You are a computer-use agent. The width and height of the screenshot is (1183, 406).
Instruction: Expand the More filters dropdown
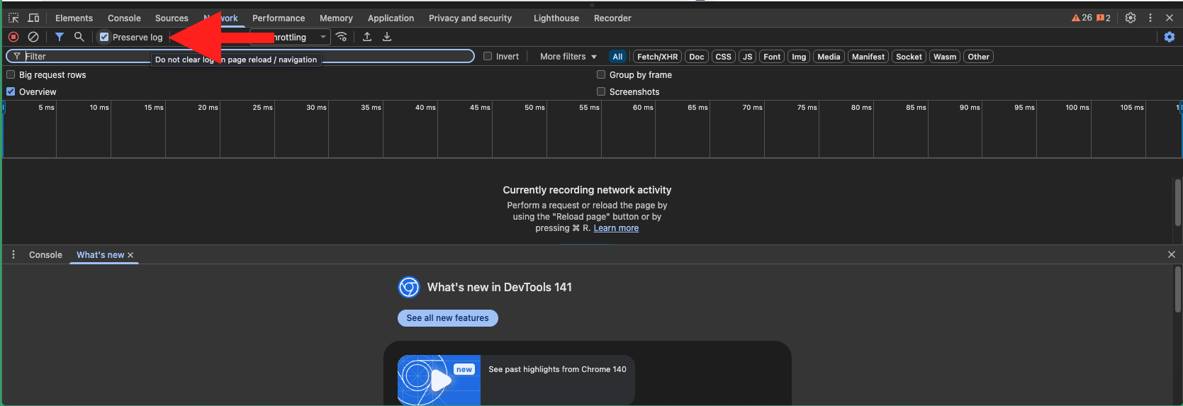[568, 57]
